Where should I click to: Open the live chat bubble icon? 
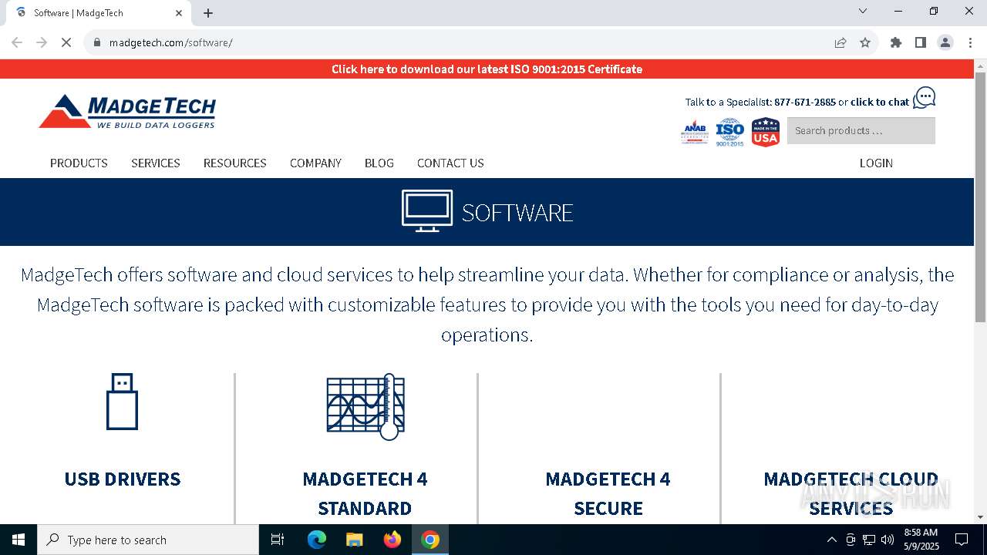pos(924,98)
